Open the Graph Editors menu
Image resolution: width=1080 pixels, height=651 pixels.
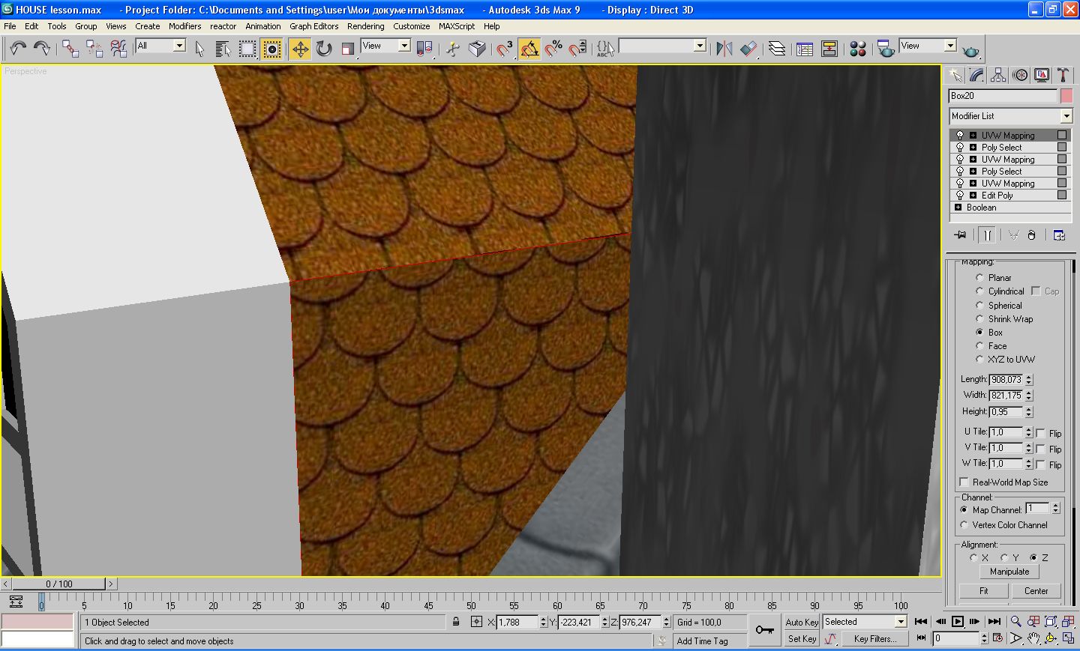coord(313,26)
